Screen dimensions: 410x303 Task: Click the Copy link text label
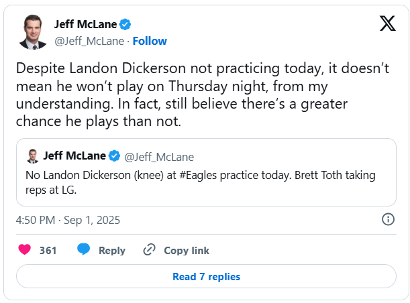coord(187,250)
